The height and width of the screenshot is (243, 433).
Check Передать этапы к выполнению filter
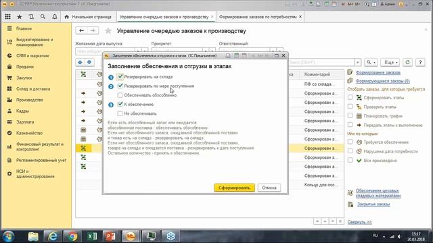(x=350, y=125)
